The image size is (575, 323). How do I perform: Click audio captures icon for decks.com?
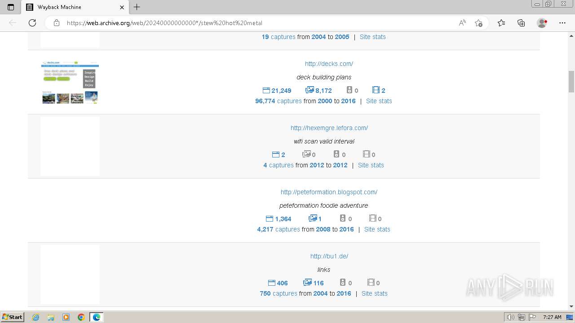coord(349,90)
